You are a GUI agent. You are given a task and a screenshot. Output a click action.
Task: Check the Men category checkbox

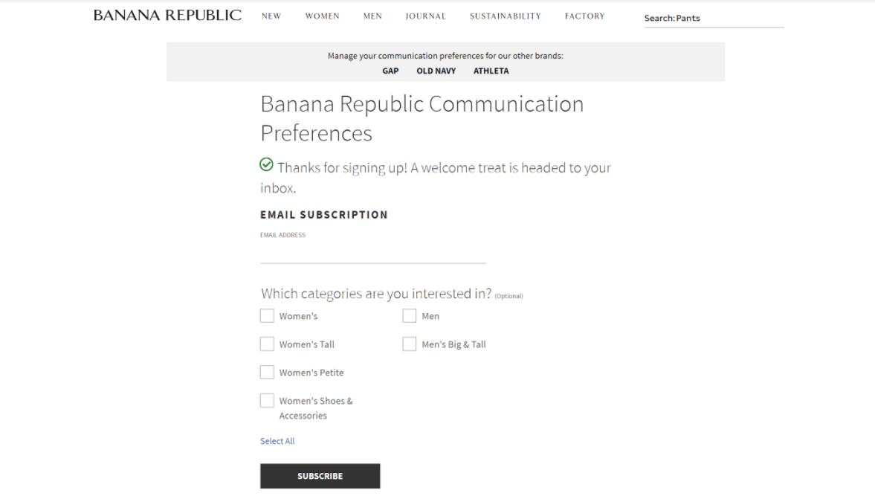(x=410, y=316)
